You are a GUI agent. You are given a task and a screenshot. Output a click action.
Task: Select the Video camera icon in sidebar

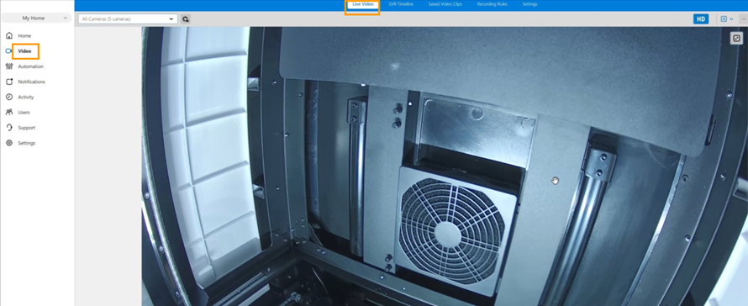tap(8, 51)
